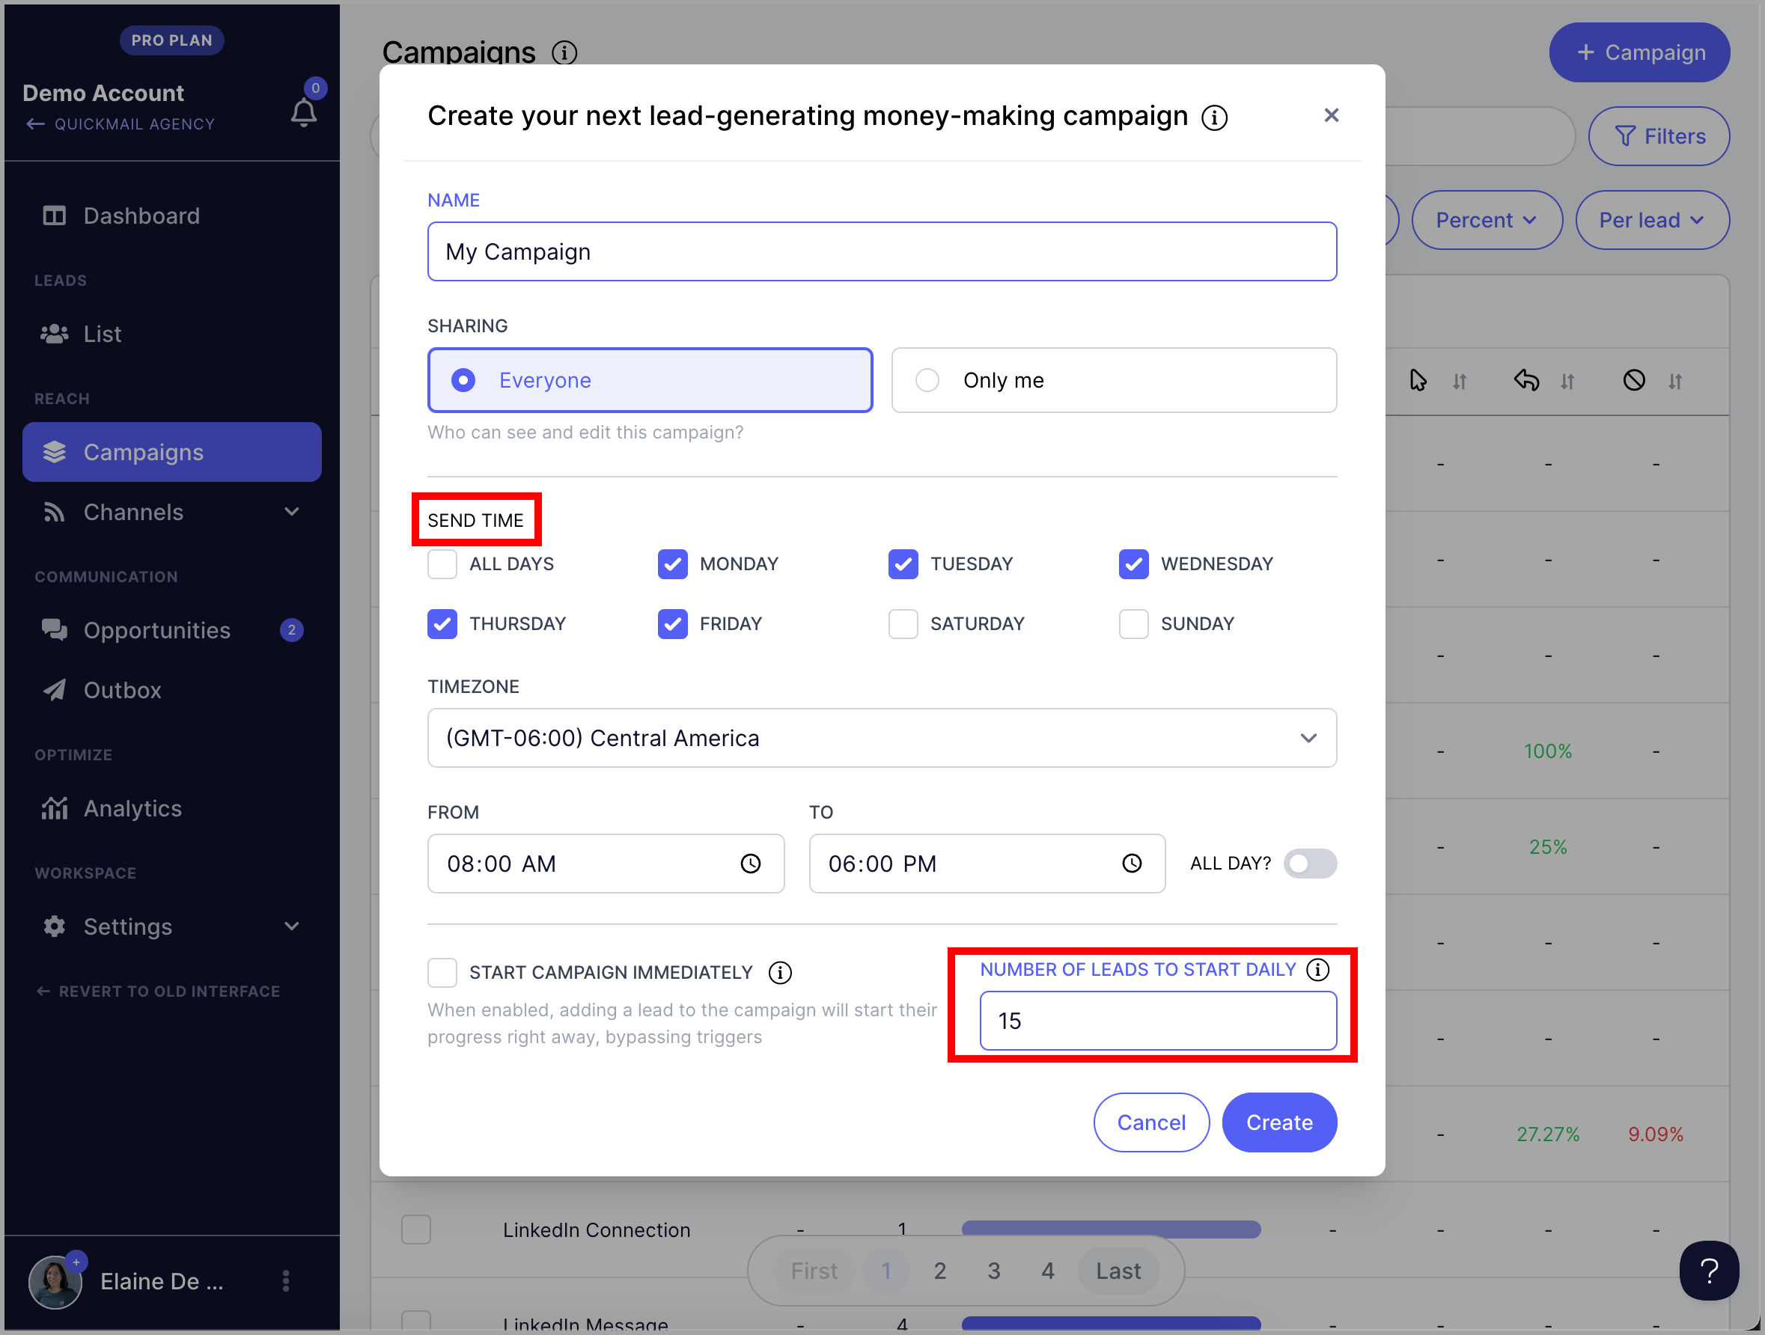The height and width of the screenshot is (1335, 1765).
Task: Click the campaign Name input field
Action: coord(882,251)
